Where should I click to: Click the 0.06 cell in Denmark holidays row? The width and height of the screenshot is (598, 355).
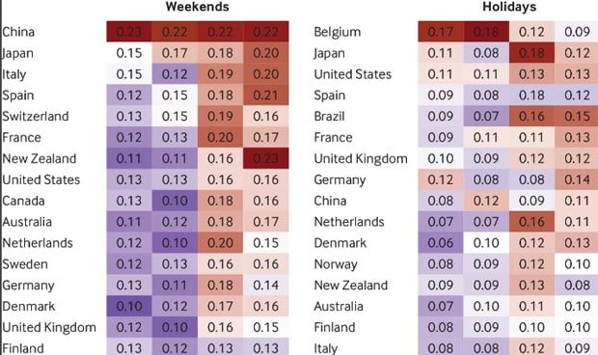(441, 243)
